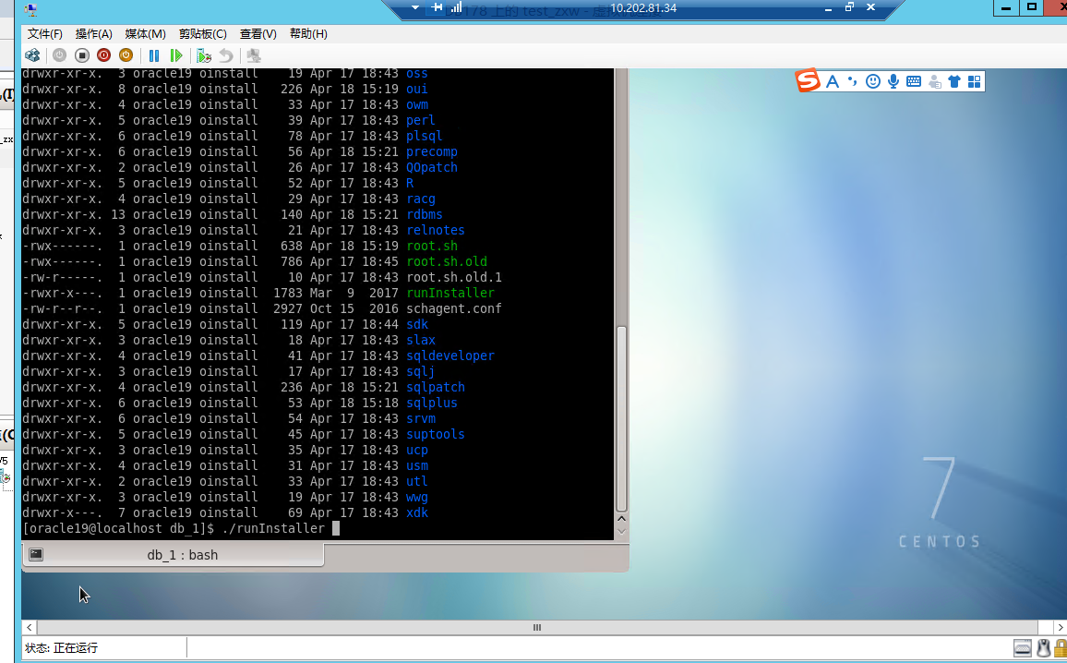1067x663 pixels.
Task: Click the orange Save state icon
Action: pyautogui.click(x=126, y=55)
